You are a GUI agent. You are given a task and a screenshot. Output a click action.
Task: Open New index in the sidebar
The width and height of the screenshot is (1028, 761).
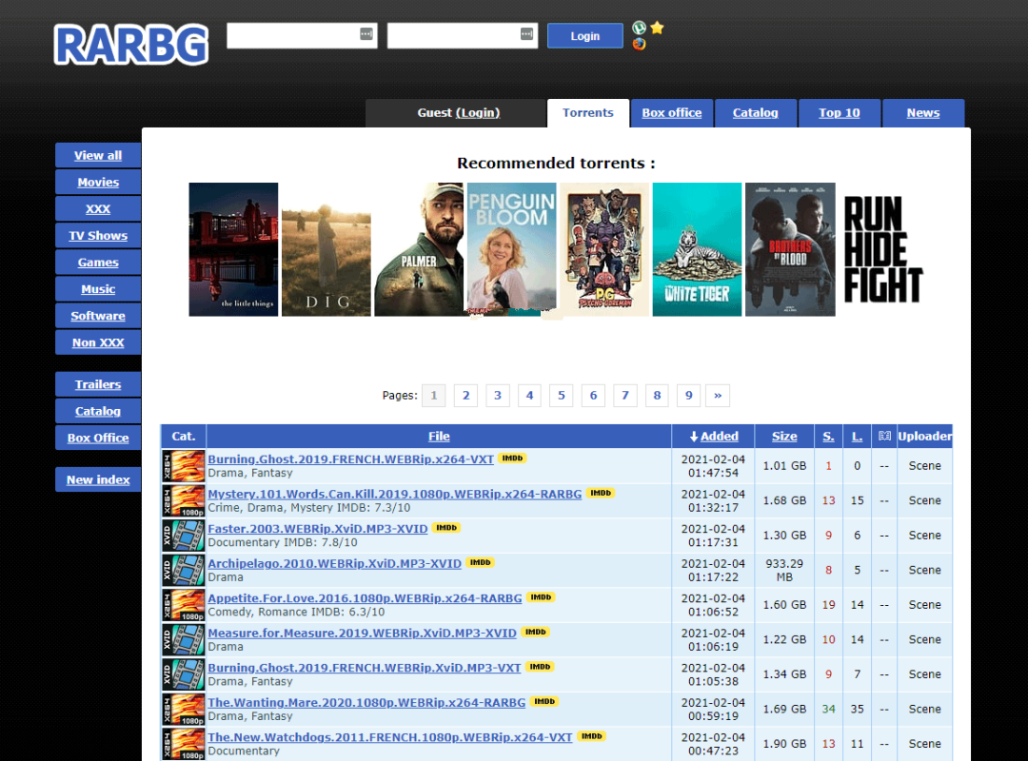click(x=98, y=479)
